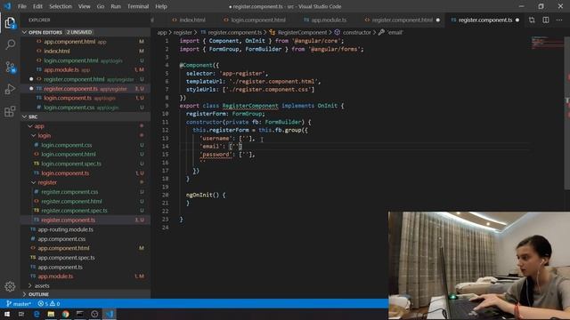Launch Edge from the taskbar
The image size is (570, 320).
[x=37, y=314]
